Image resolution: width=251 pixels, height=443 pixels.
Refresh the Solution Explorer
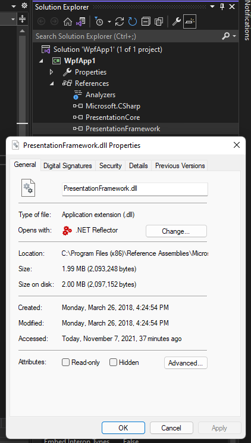(x=133, y=21)
